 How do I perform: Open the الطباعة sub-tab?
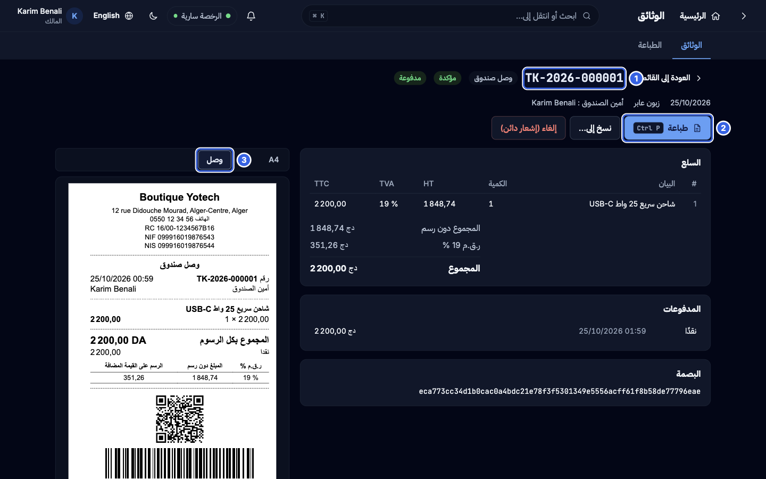point(650,45)
